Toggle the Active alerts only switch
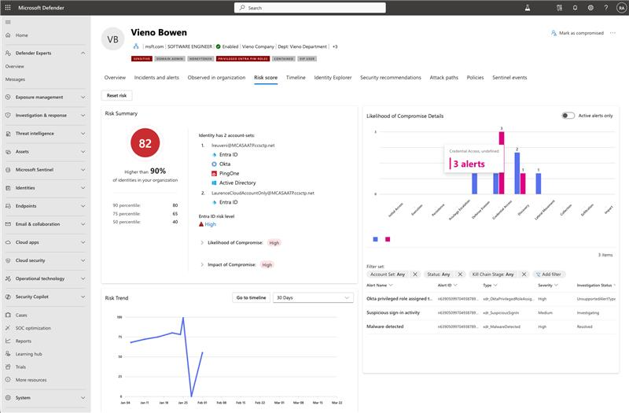The width and height of the screenshot is (629, 413). 568,116
